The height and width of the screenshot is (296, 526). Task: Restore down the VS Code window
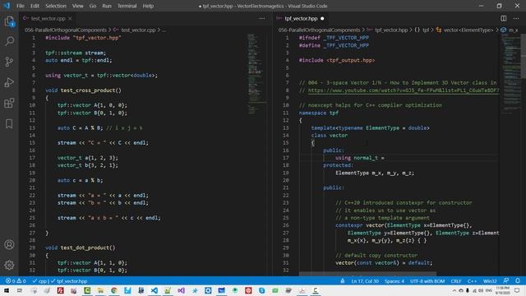click(499, 6)
